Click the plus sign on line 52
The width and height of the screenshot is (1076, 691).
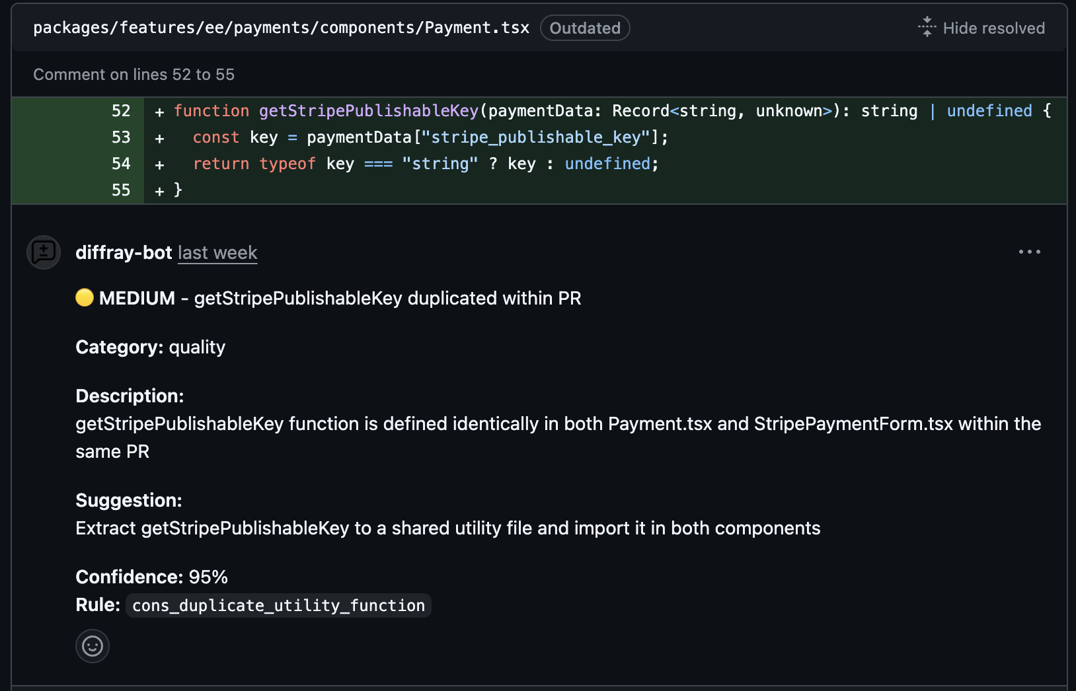point(159,111)
